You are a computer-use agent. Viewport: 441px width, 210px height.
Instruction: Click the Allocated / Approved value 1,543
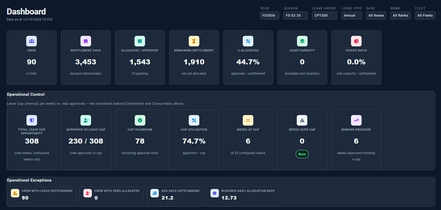click(140, 62)
